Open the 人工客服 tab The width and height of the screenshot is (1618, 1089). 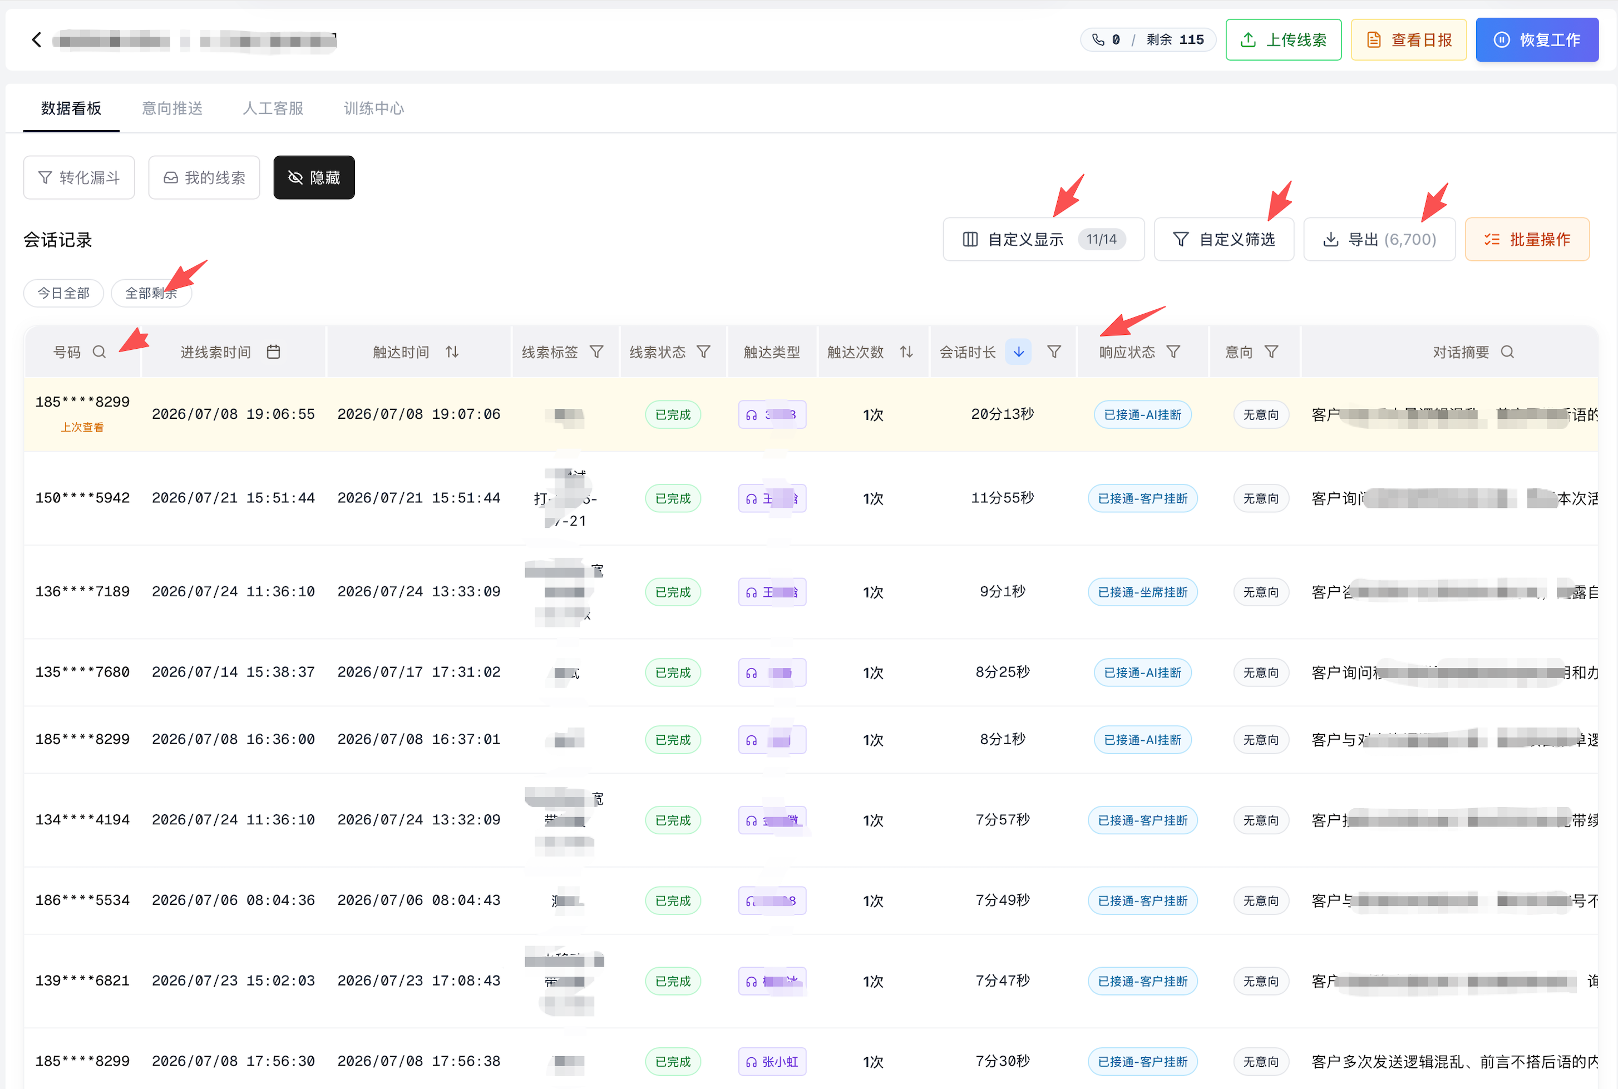pos(273,108)
